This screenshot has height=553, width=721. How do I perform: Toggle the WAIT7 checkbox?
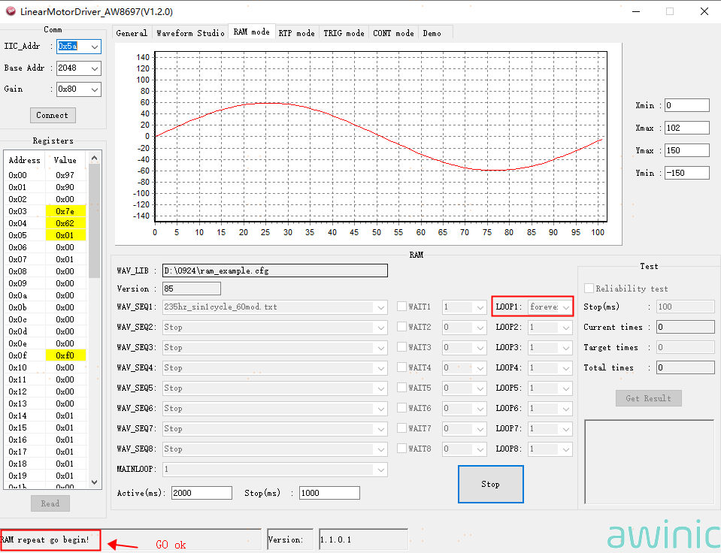tap(401, 428)
